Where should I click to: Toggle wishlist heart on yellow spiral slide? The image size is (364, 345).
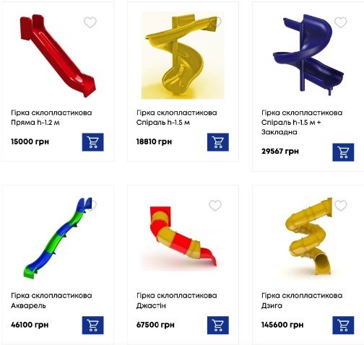(215, 22)
